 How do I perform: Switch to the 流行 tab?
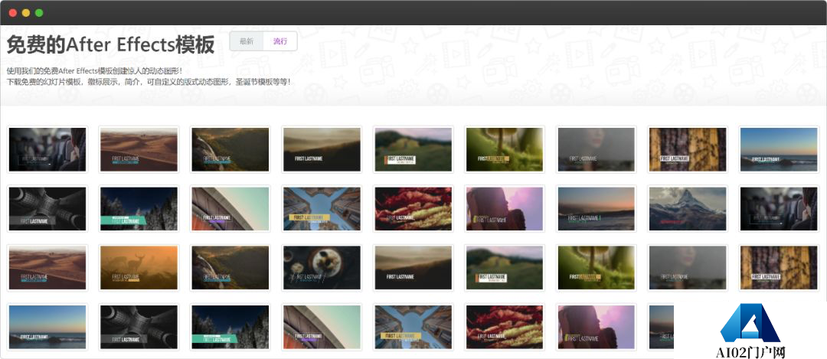point(280,41)
